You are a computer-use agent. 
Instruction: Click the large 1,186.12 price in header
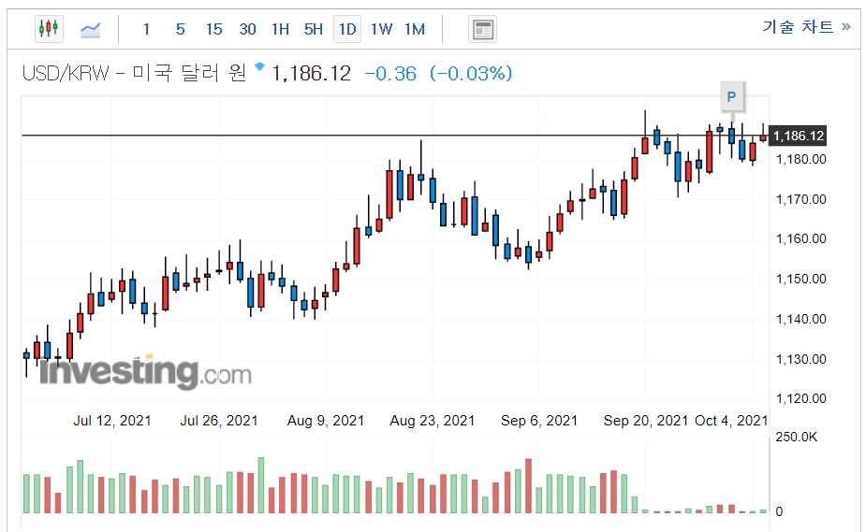(311, 73)
